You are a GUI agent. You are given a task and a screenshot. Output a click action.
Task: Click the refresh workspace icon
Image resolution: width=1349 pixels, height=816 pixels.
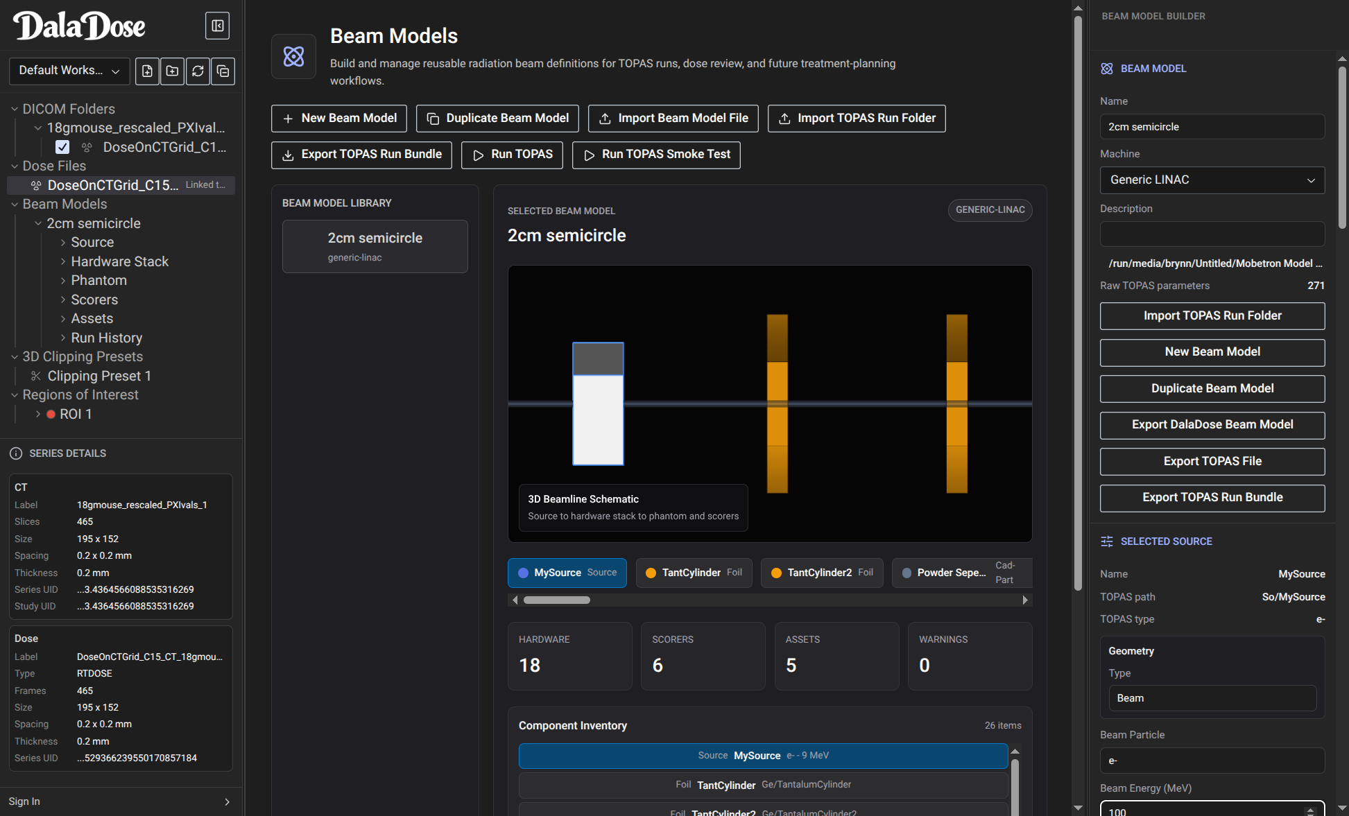(198, 71)
